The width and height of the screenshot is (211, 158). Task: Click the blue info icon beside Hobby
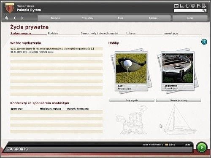click(204, 42)
